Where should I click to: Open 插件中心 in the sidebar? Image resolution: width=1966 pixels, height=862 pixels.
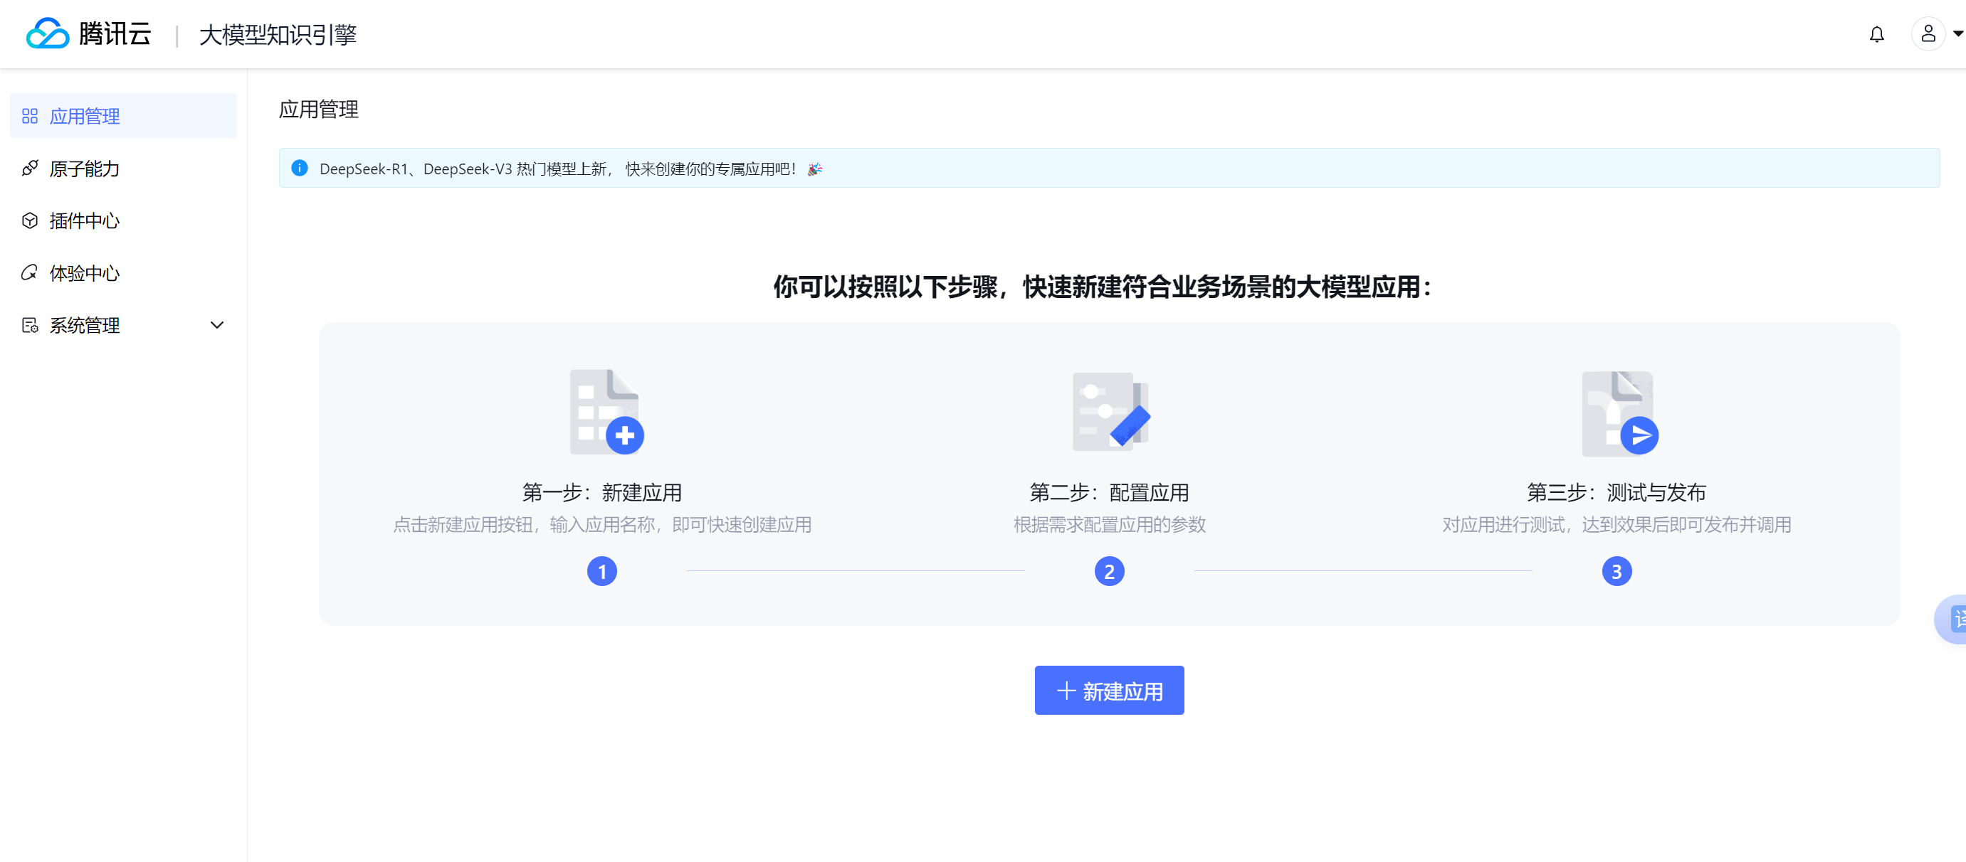coord(123,220)
